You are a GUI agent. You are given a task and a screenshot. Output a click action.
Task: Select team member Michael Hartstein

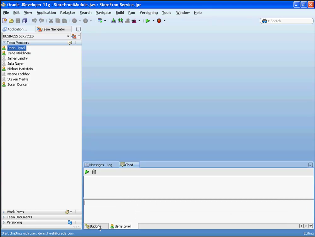20,69
